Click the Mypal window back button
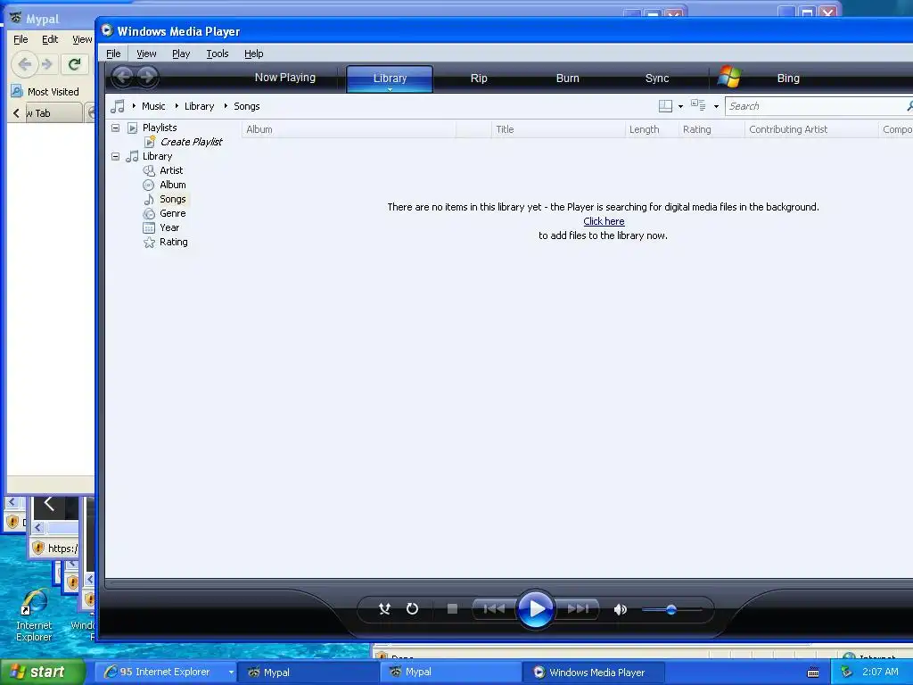 point(24,64)
